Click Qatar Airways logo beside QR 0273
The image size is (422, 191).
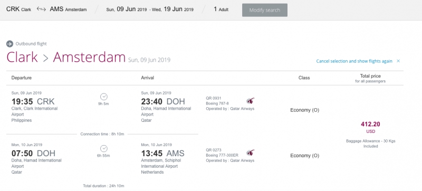coord(250,153)
